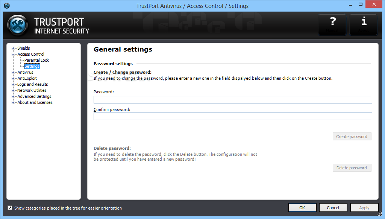Viewport: 385px width, 219px height.
Task: Minimize the TrustPort settings window
Action: [x=350, y=5]
